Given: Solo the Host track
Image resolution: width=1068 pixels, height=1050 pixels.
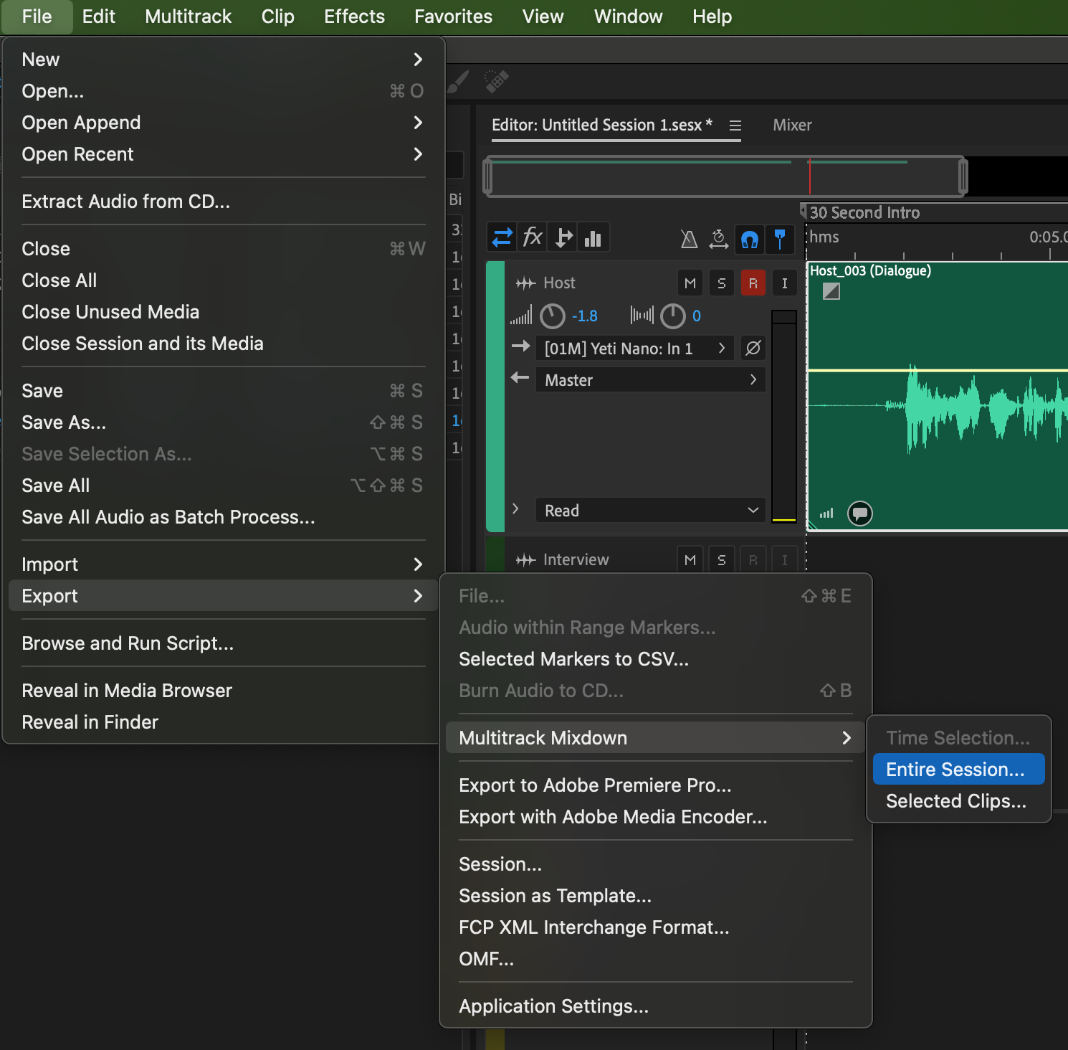Looking at the screenshot, I should click(x=721, y=283).
